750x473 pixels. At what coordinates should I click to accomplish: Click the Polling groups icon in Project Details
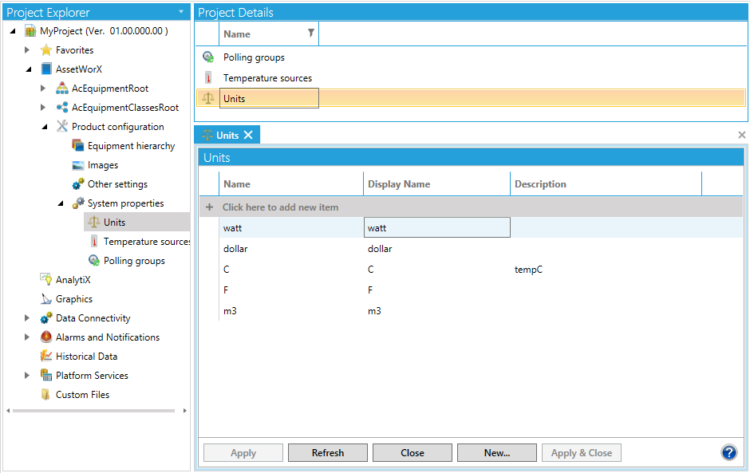(208, 57)
